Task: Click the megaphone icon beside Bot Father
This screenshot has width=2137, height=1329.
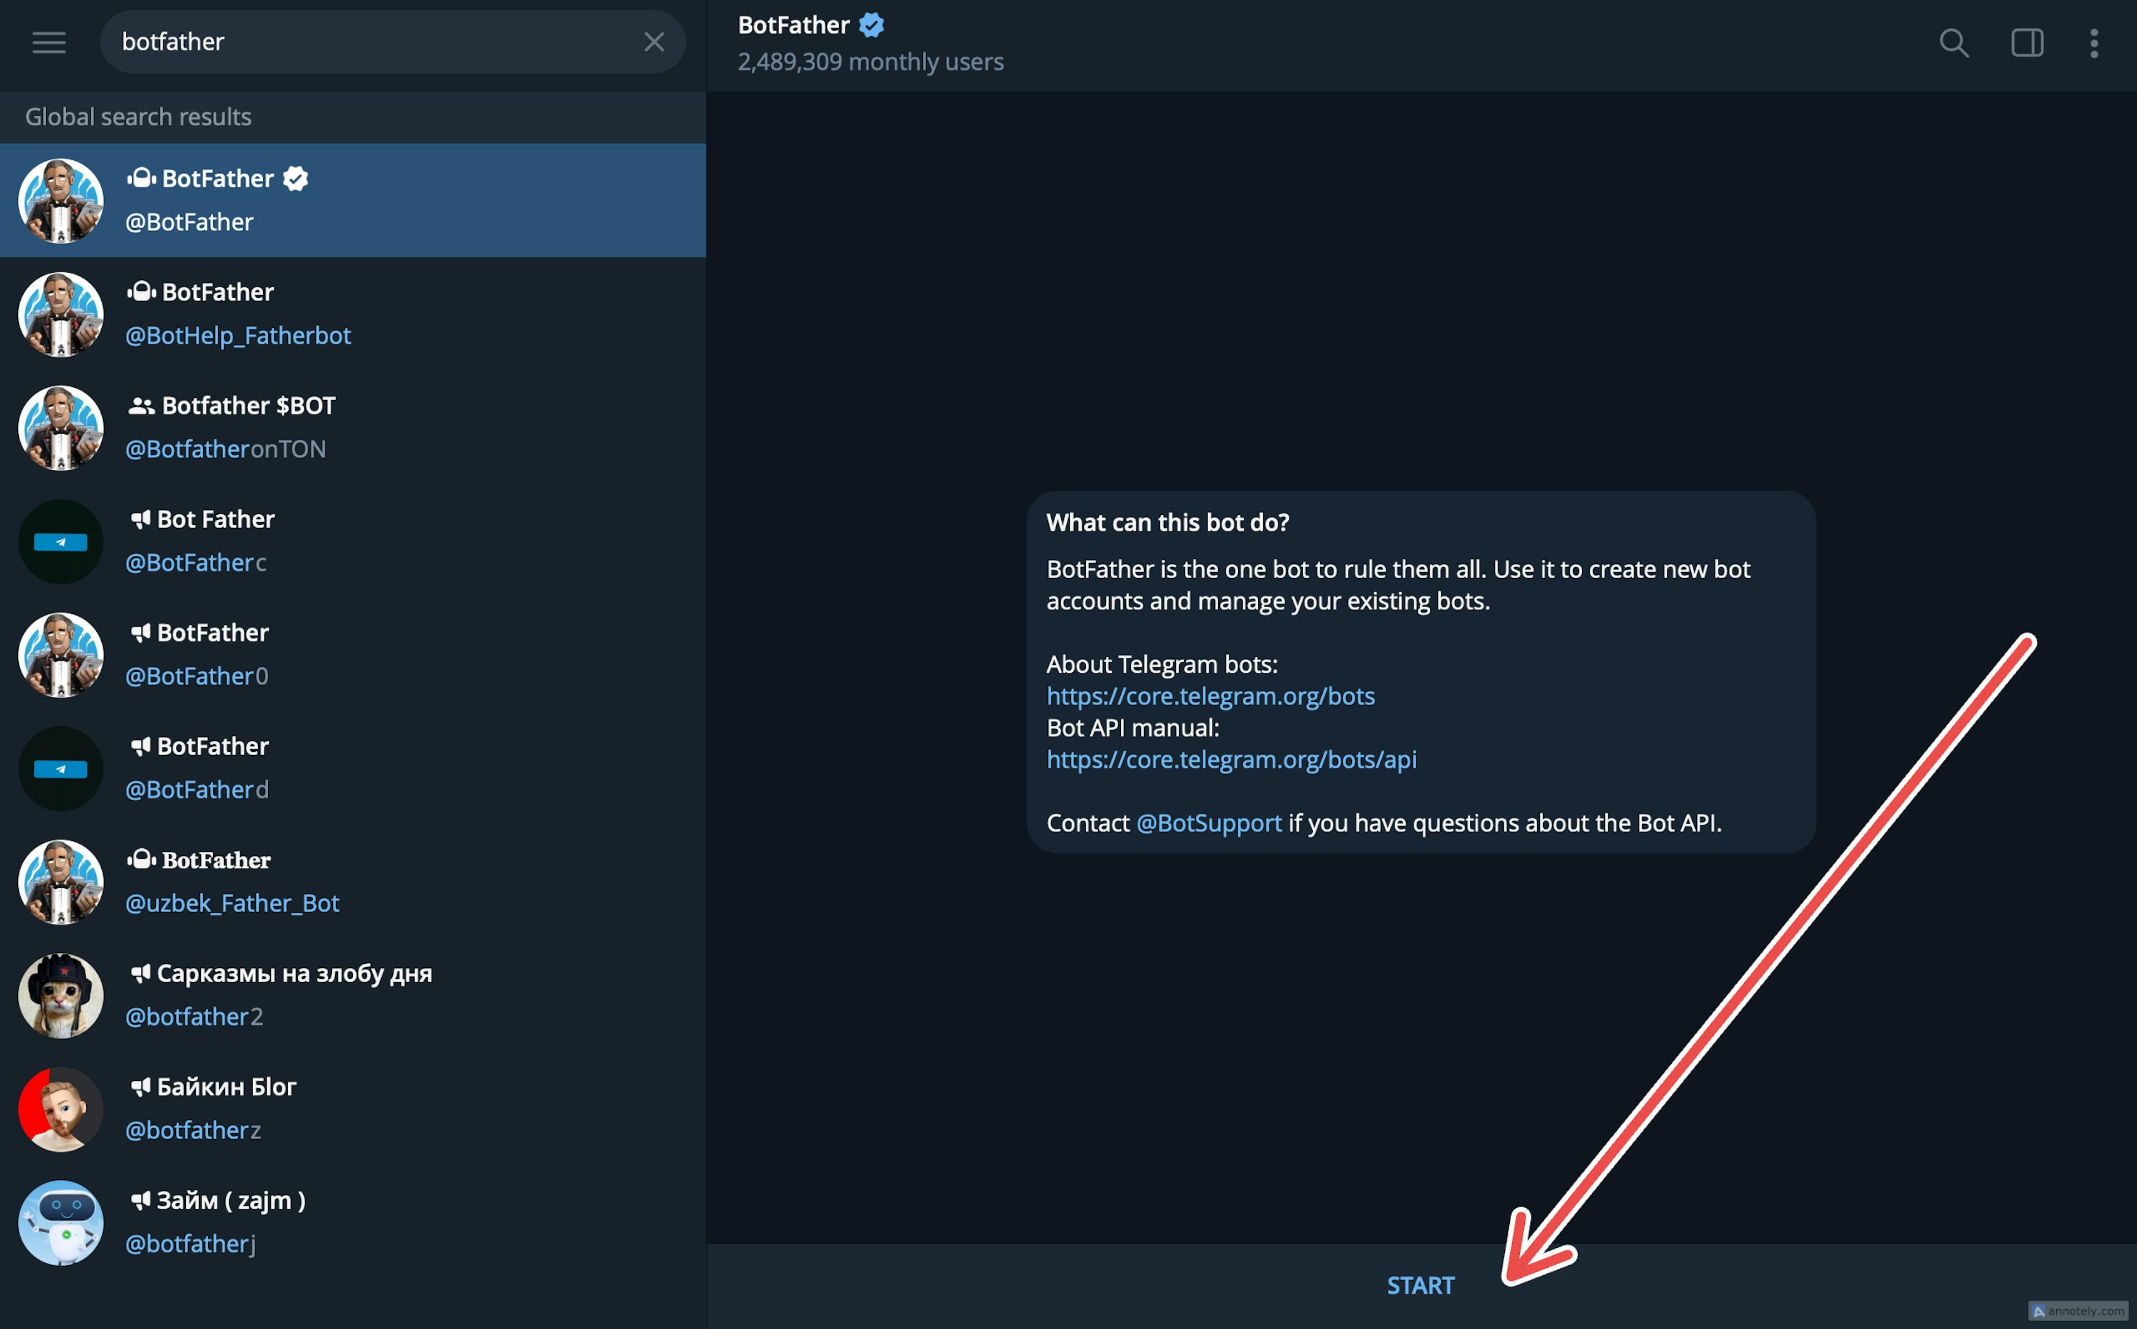Action: pyautogui.click(x=141, y=519)
